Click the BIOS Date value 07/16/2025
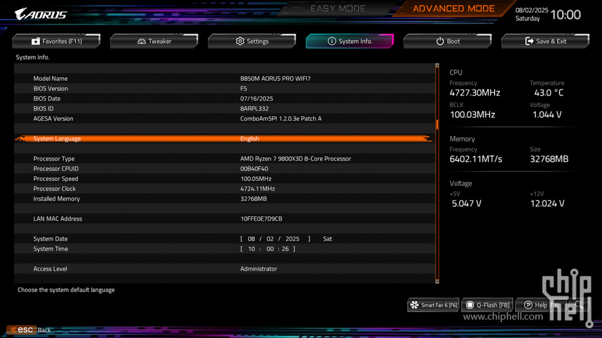The width and height of the screenshot is (602, 338). click(257, 99)
